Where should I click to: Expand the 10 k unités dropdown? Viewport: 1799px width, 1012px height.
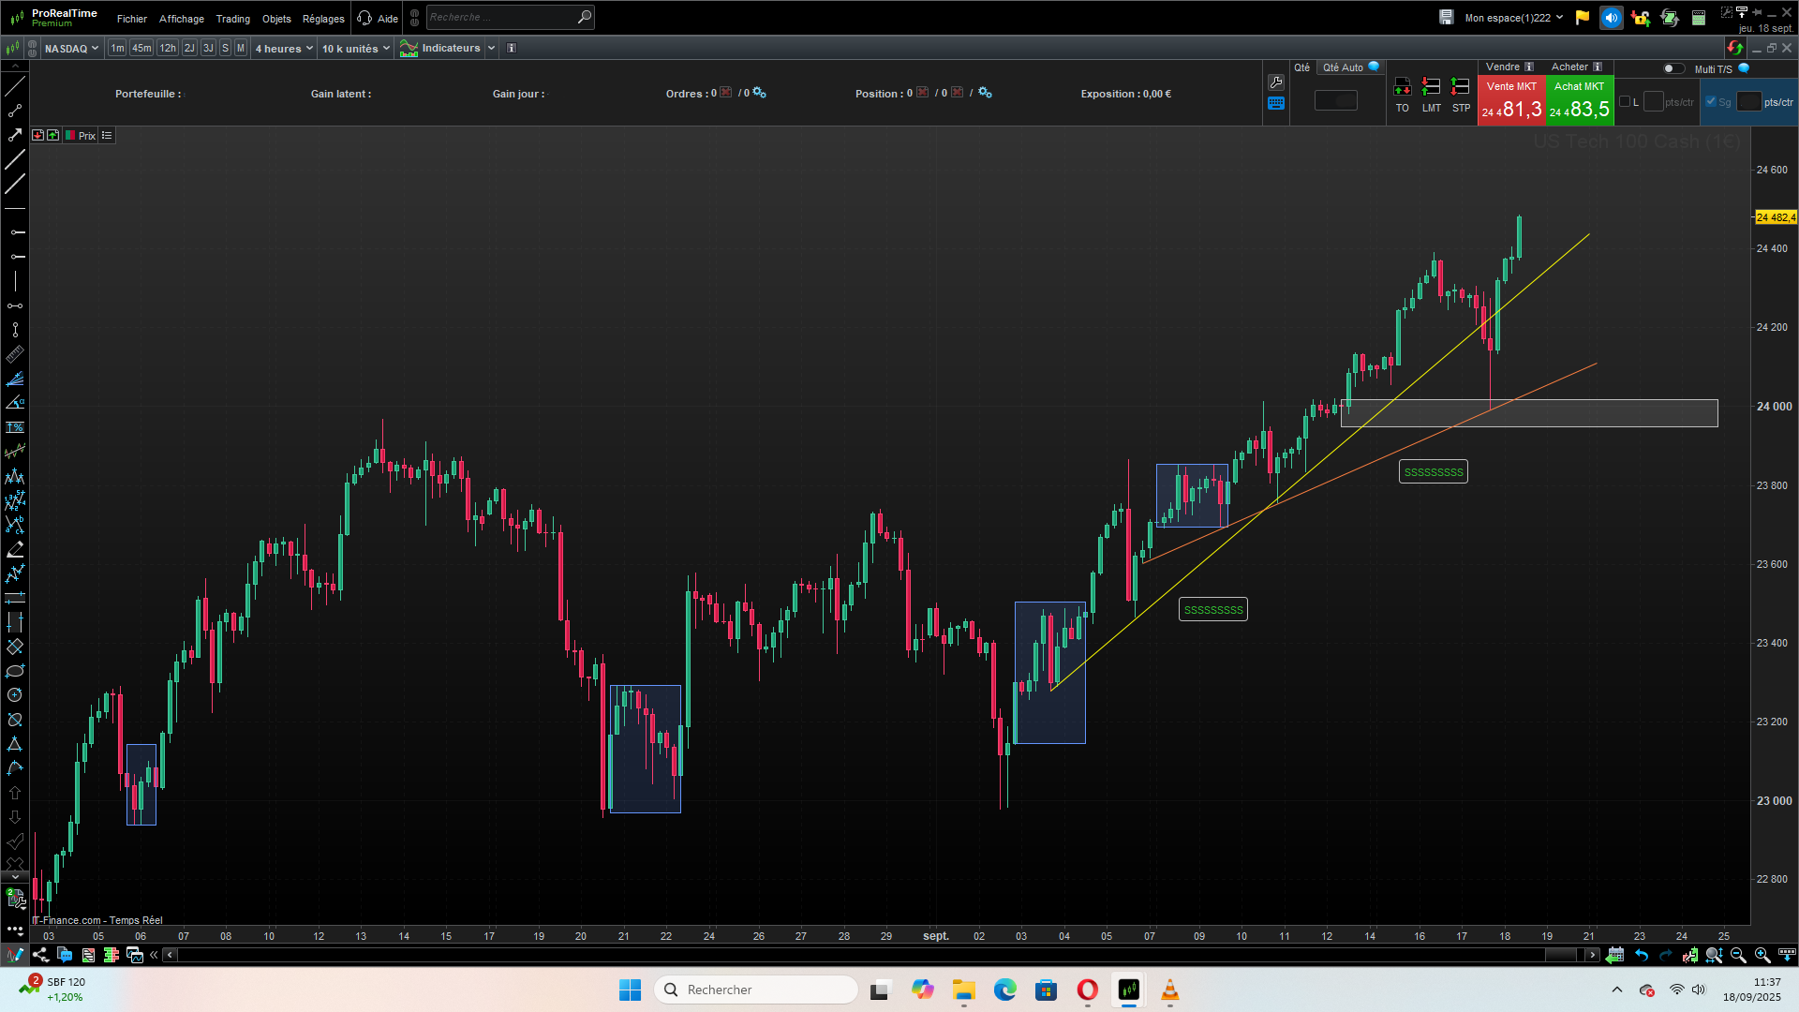(x=355, y=49)
